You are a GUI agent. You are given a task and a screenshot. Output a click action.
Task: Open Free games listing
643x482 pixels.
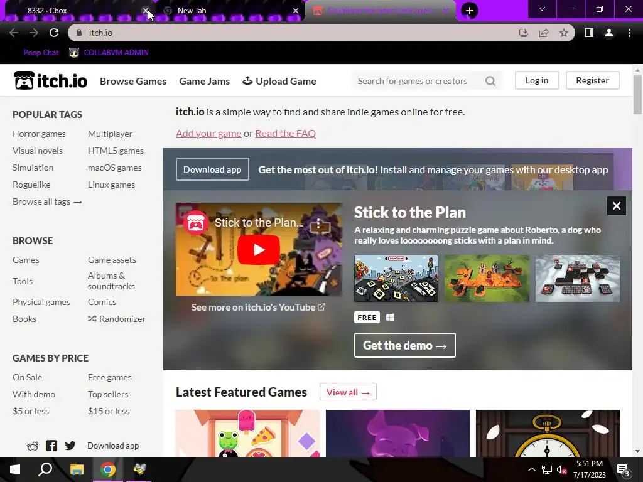pos(109,377)
